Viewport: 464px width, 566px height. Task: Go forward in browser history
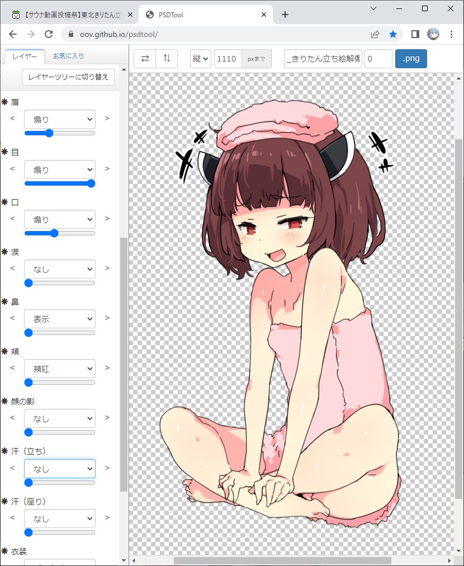click(31, 34)
